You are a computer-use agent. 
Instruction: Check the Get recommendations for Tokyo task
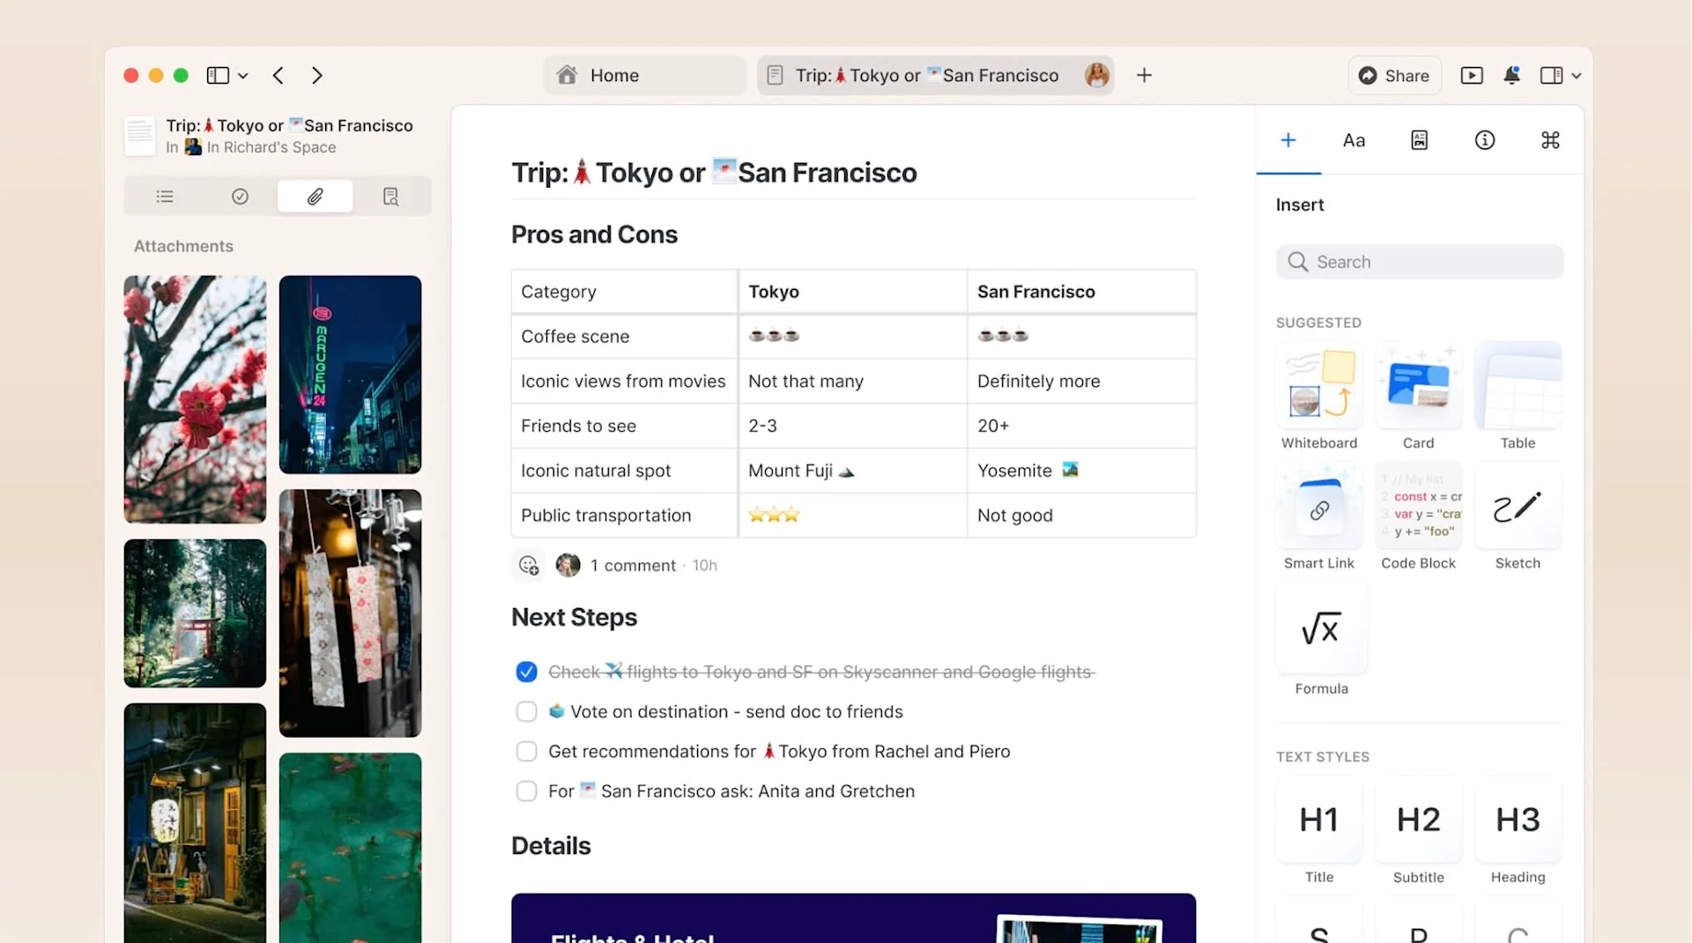point(526,752)
